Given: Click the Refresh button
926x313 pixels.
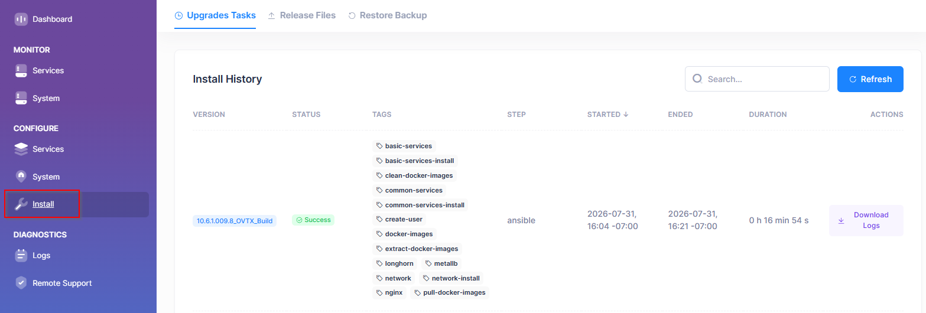Looking at the screenshot, I should (870, 79).
